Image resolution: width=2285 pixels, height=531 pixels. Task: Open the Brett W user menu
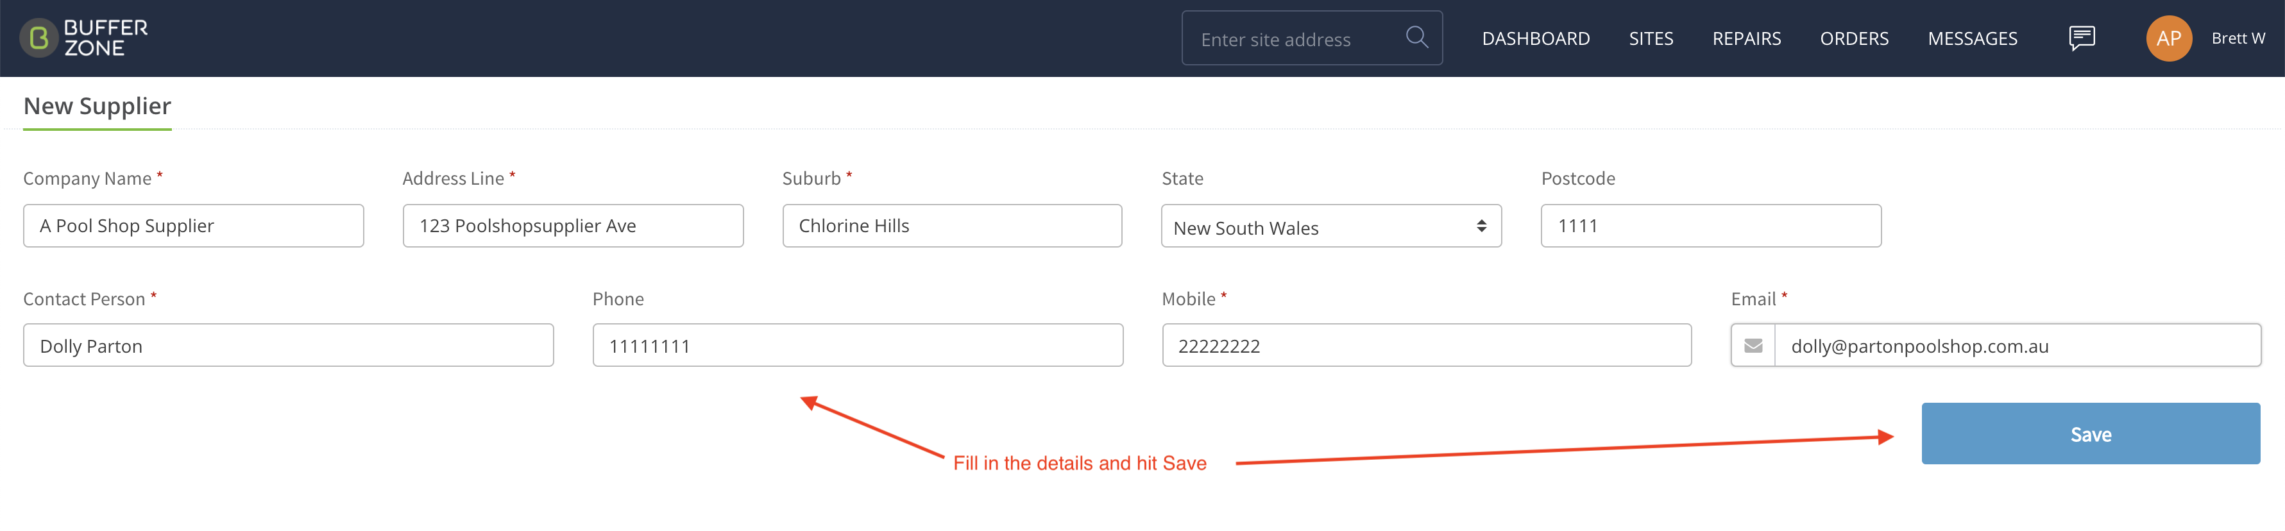pos(2237,38)
